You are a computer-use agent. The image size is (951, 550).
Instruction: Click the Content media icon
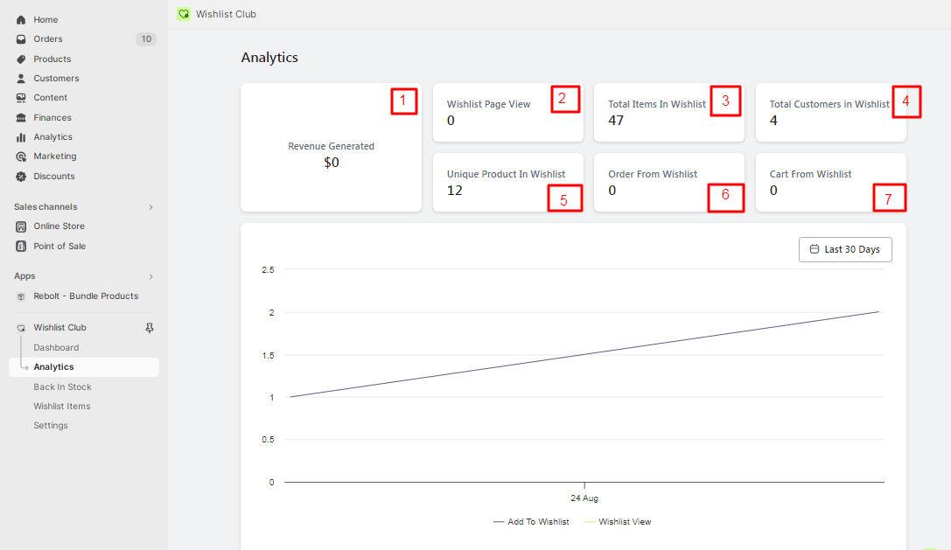click(21, 98)
